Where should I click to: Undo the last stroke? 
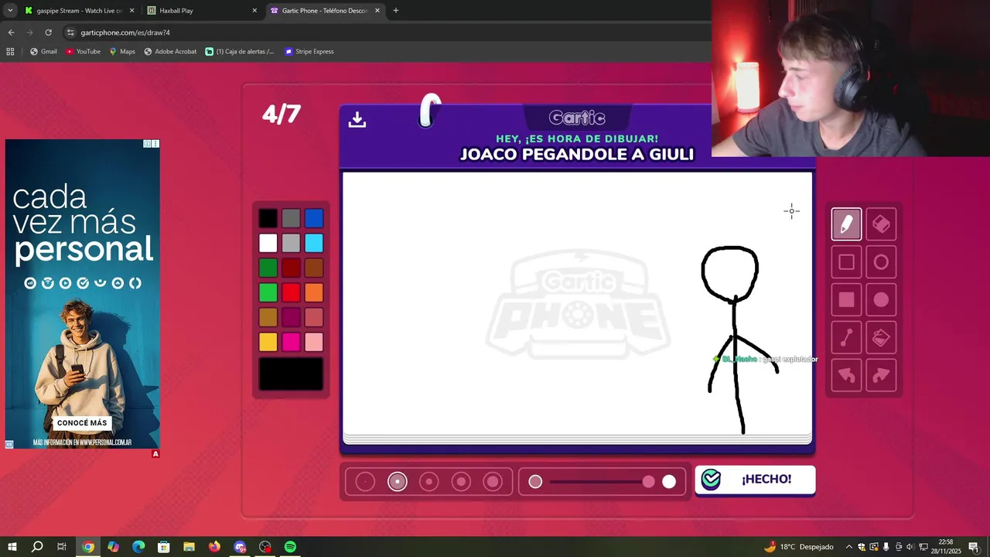(846, 376)
